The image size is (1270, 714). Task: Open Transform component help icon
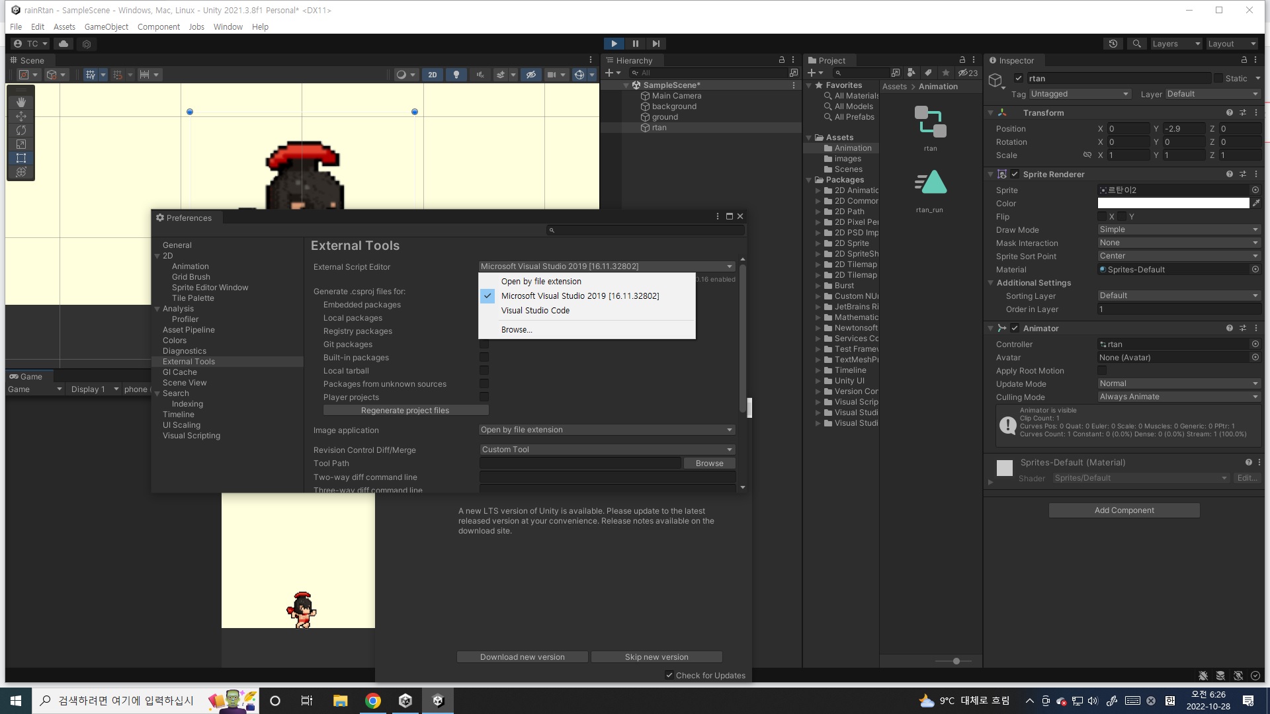[1230, 113]
